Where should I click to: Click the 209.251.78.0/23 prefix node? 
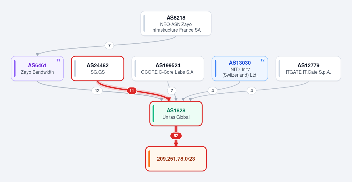[x=176, y=159]
